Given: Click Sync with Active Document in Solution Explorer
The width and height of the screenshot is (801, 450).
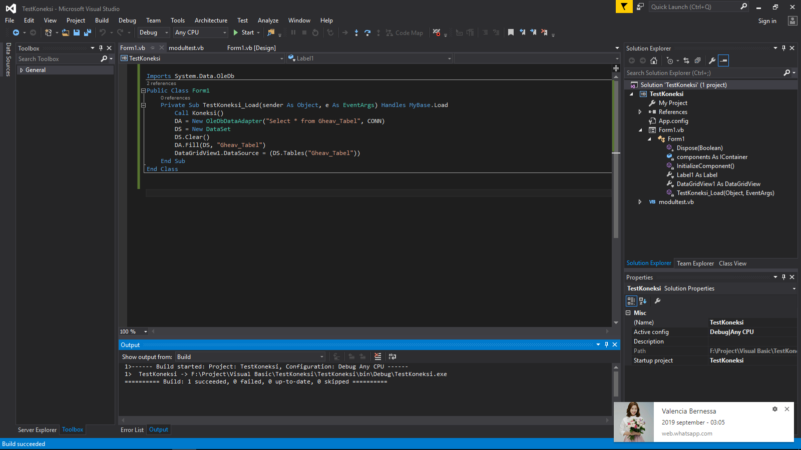Looking at the screenshot, I should coord(686,60).
